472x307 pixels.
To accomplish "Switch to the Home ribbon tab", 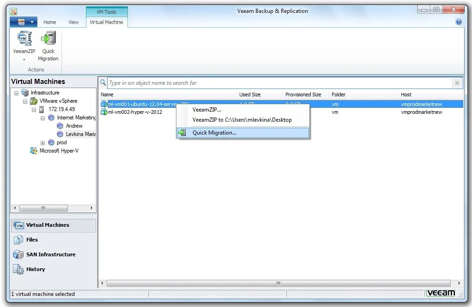I will pyautogui.click(x=50, y=22).
